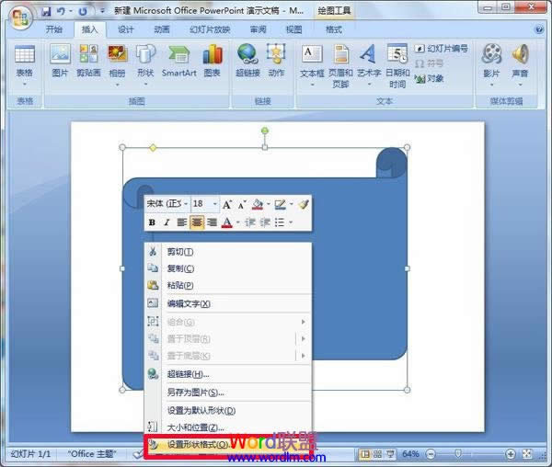Toggle bold on the mini toolbar
552x467 pixels.
(x=152, y=222)
